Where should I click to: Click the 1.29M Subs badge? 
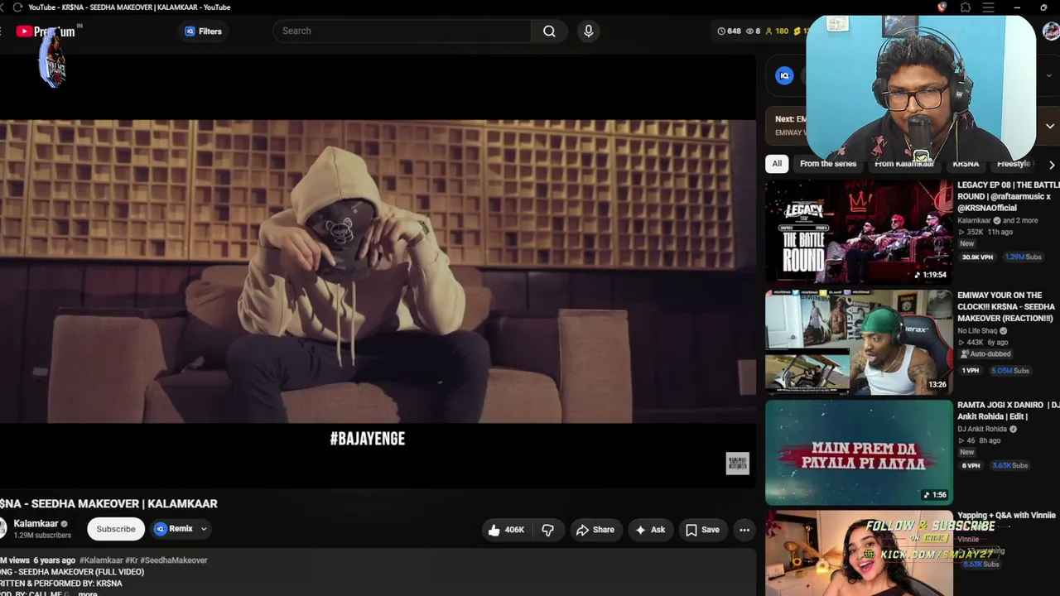(1023, 257)
